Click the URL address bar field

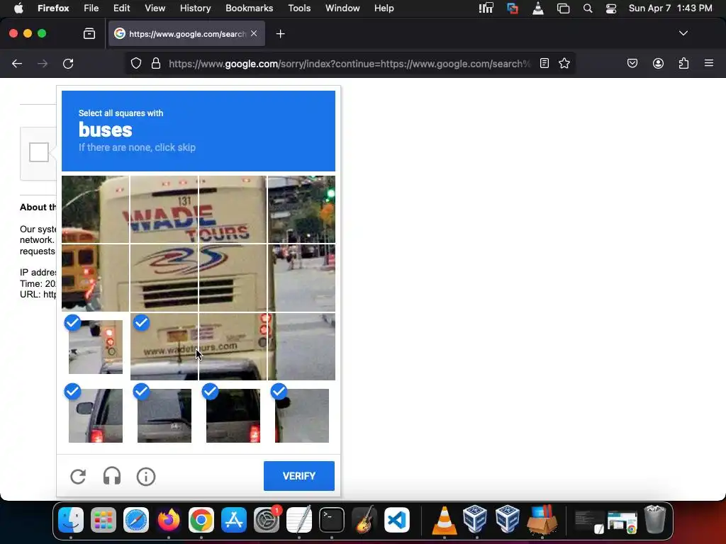(349, 63)
